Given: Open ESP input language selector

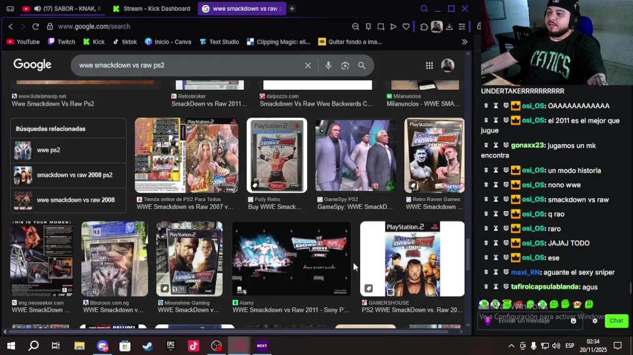Looking at the screenshot, I should point(570,346).
